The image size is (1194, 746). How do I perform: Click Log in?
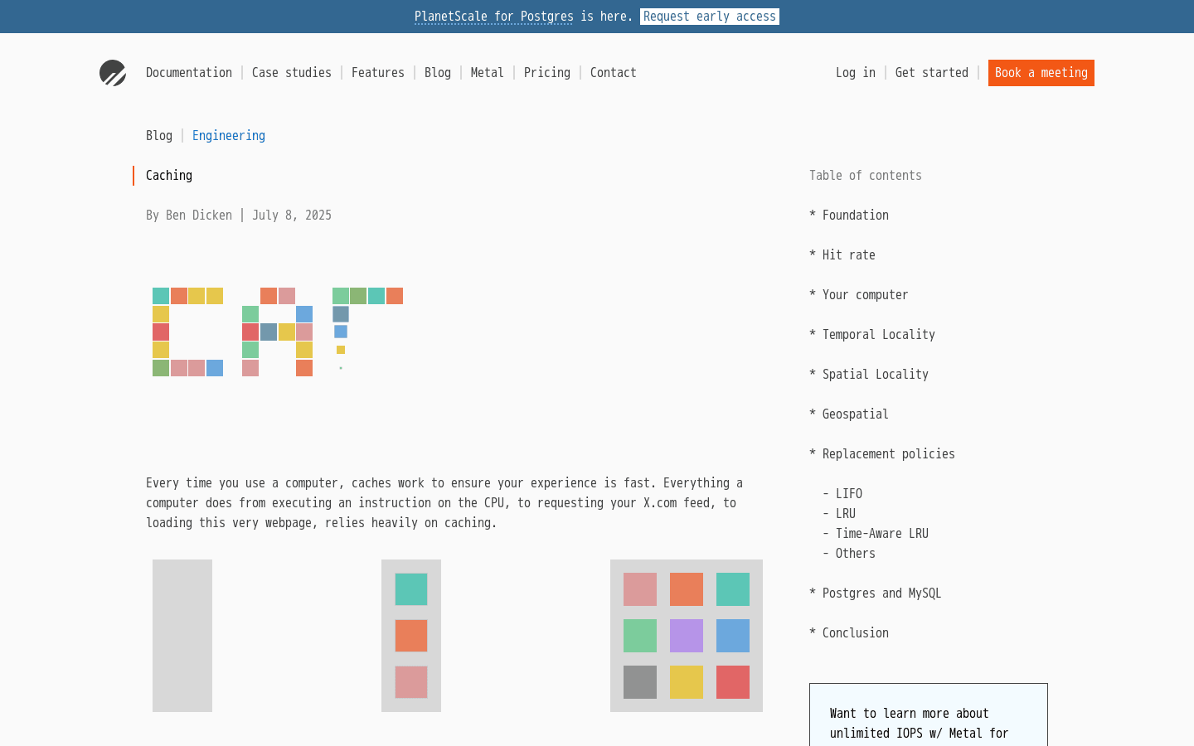tap(856, 73)
